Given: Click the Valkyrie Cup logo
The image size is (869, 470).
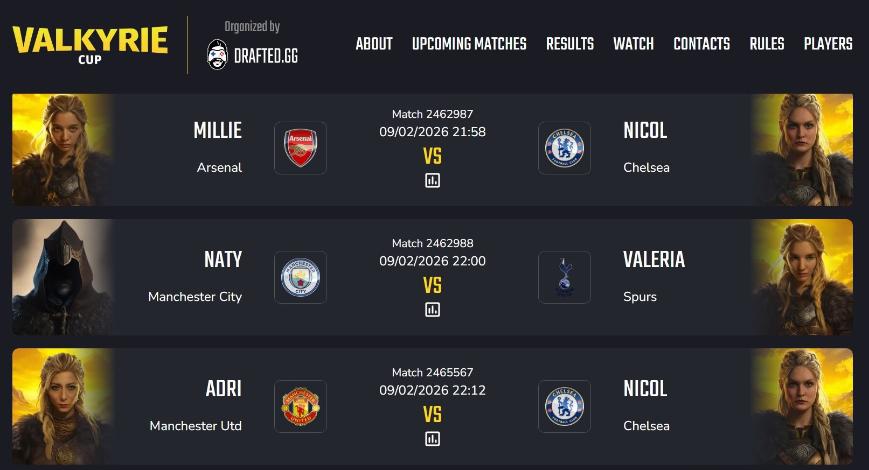Looking at the screenshot, I should (90, 45).
